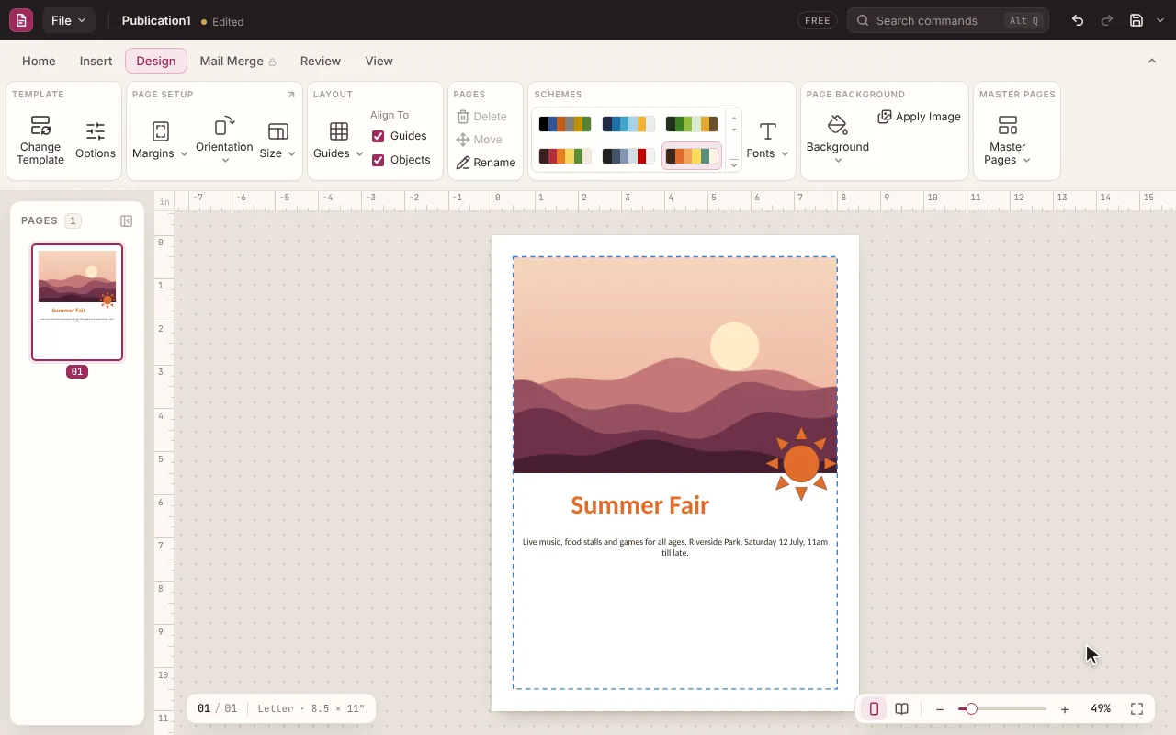Click the 49% zoom level
The width and height of the screenshot is (1176, 735).
1101,708
